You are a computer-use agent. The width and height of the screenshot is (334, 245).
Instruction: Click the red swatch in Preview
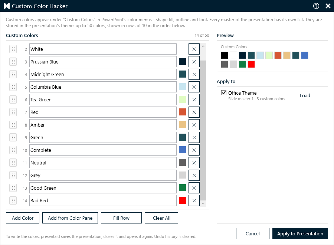pyautogui.click(x=251, y=64)
